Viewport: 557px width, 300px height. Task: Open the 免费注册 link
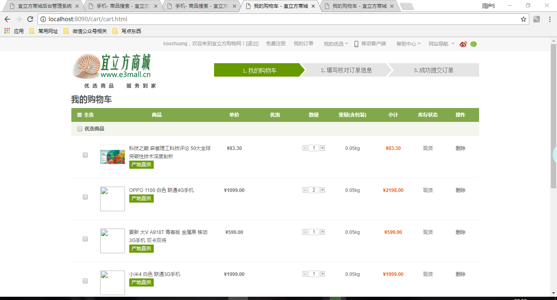coord(276,44)
